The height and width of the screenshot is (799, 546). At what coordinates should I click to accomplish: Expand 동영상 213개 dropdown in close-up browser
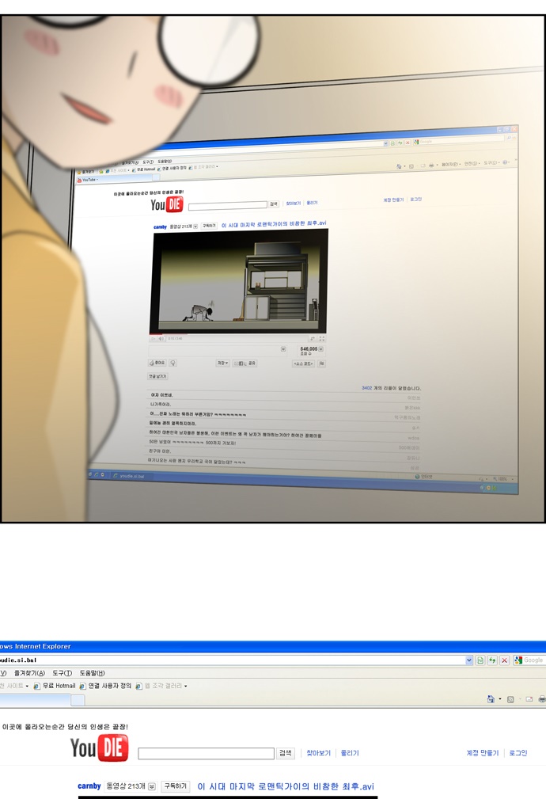pos(152,786)
